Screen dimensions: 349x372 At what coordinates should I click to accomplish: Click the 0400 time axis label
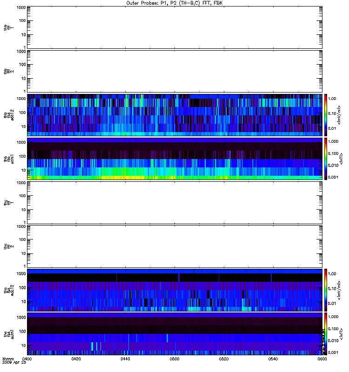click(27, 359)
